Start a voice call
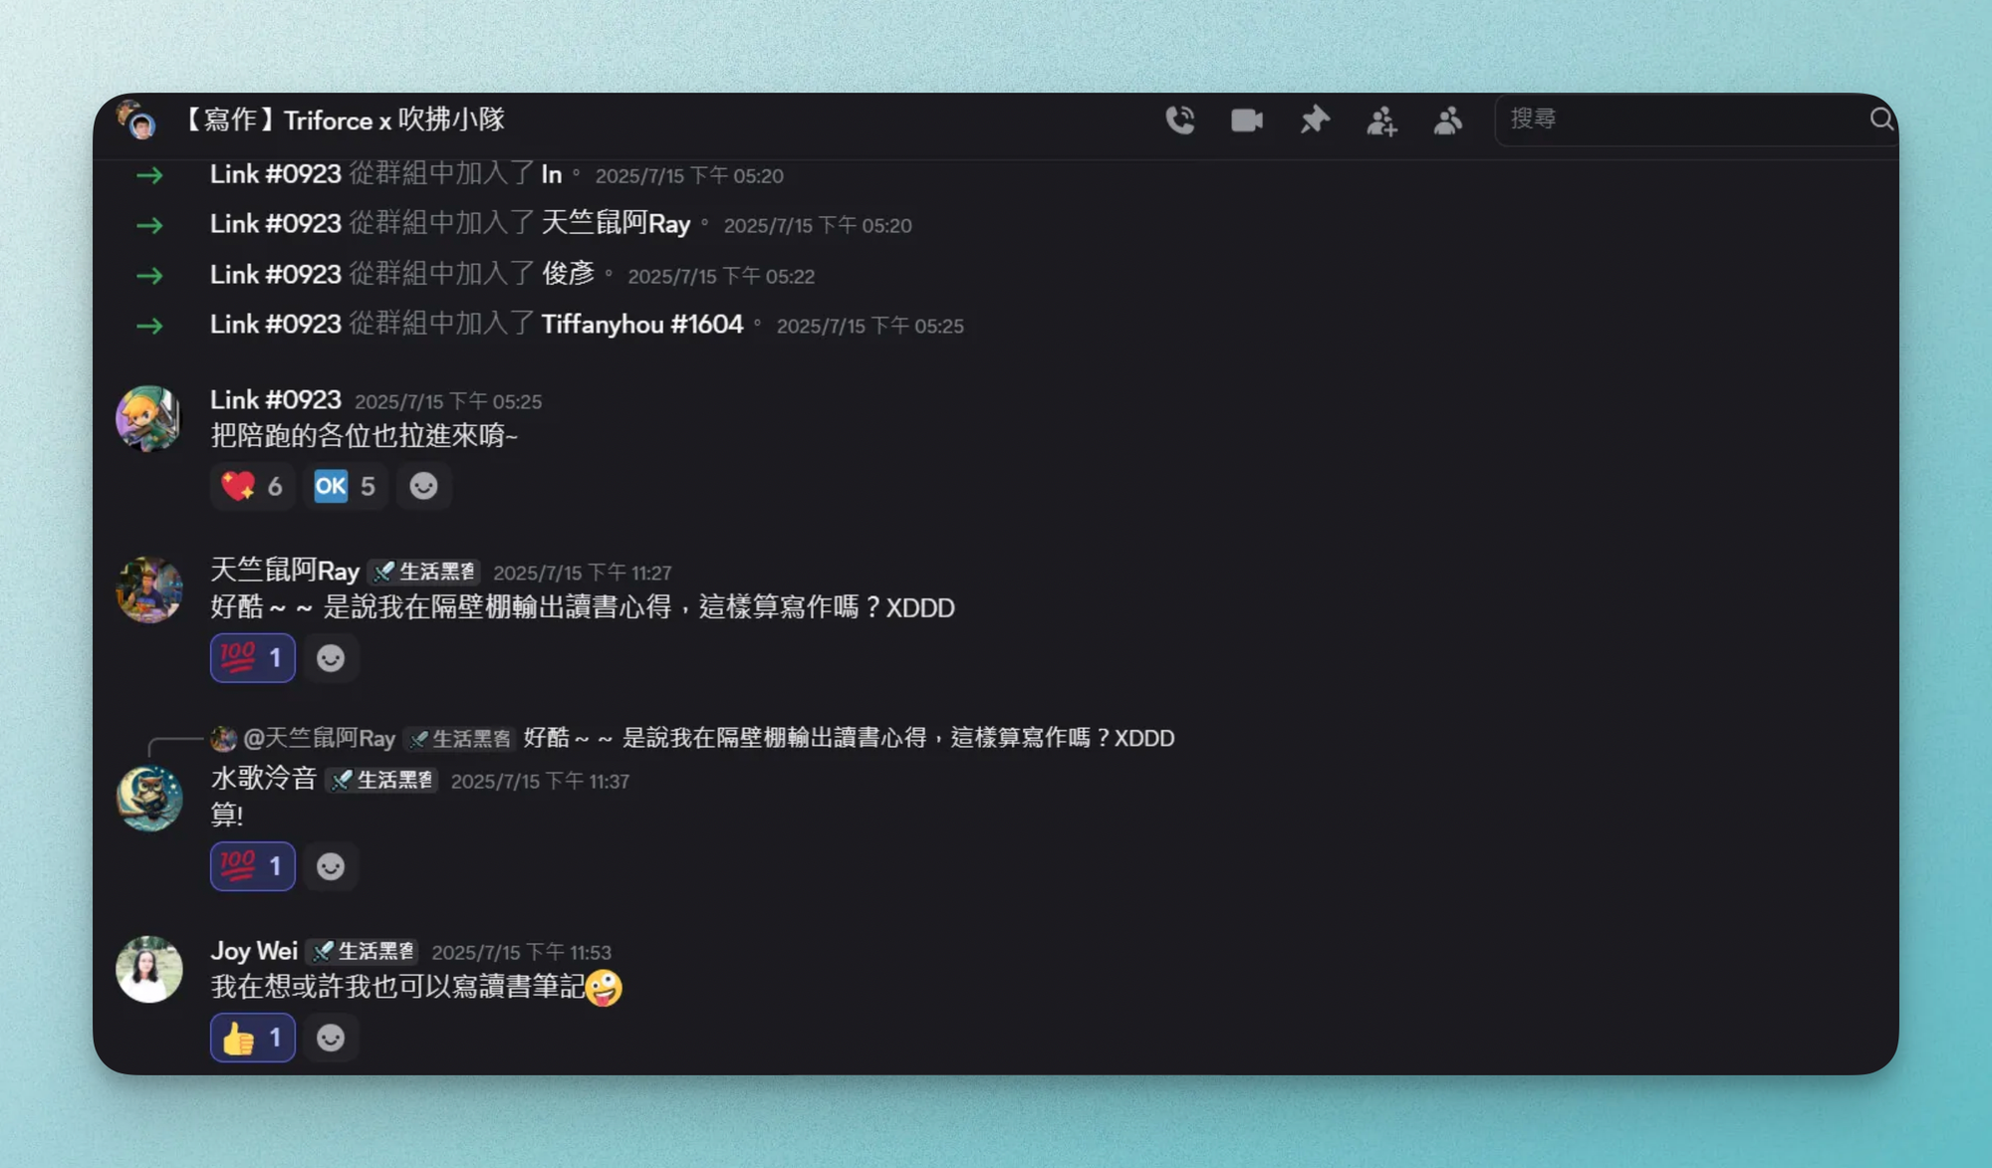The width and height of the screenshot is (1992, 1168). 1180,120
